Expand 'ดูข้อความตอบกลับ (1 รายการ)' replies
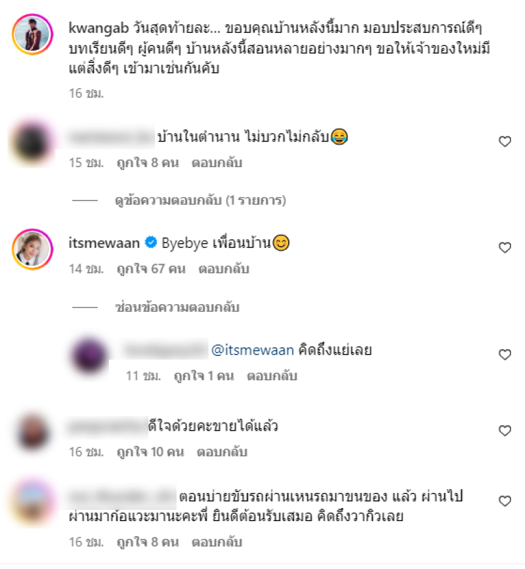This screenshot has height=569, width=525. pyautogui.click(x=200, y=201)
